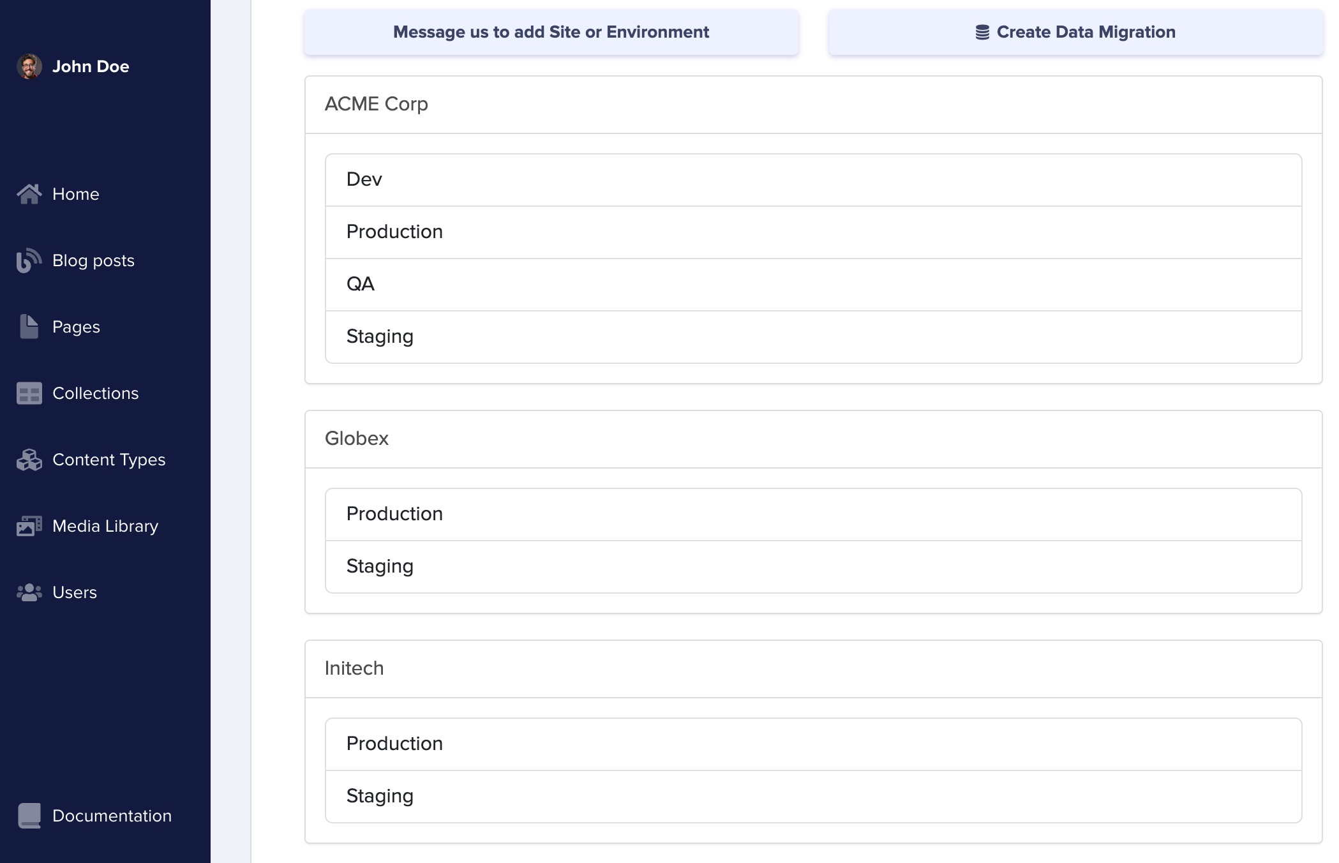Screen dimensions: 1339x863
Task: Open Blog posts via the feed icon
Action: (30, 260)
